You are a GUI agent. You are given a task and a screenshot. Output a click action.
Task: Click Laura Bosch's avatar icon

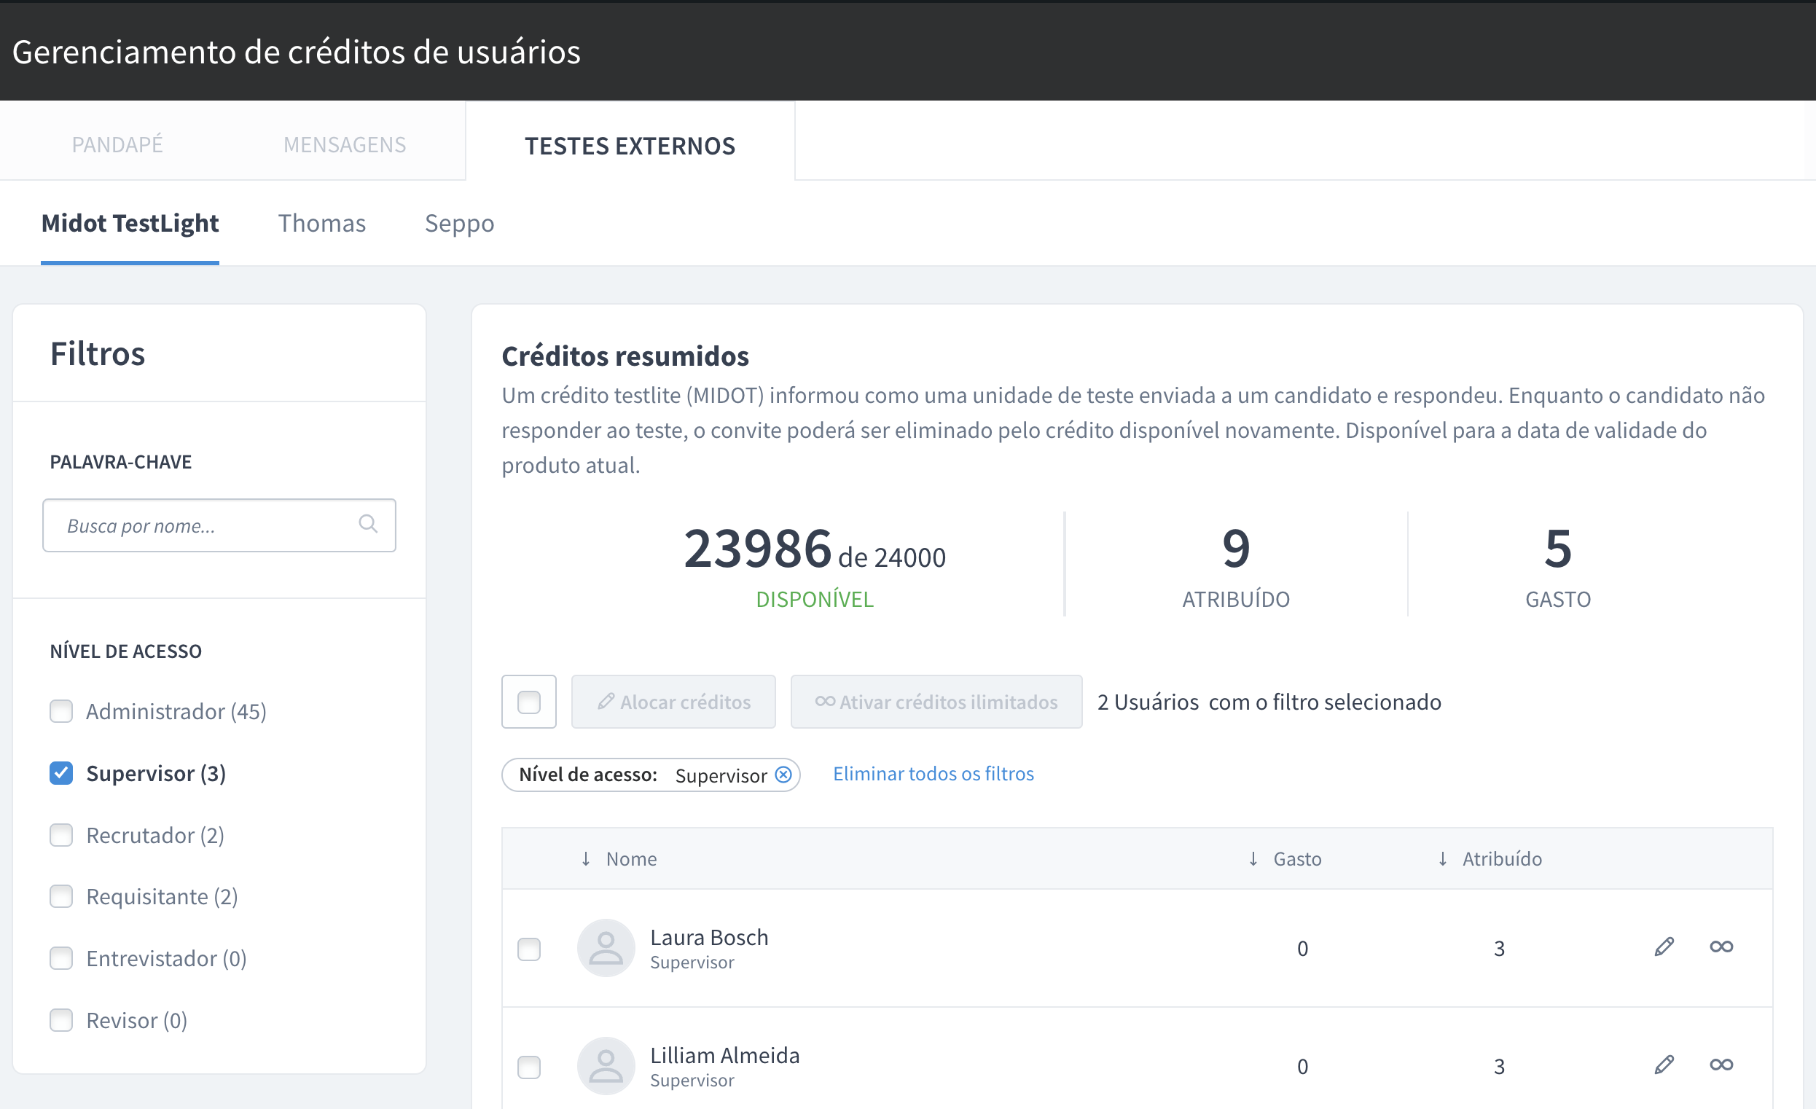(x=606, y=948)
